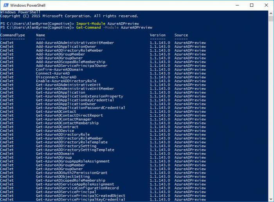274x202 pixels.
Task: Click the Name column header
Action: click(41, 35)
